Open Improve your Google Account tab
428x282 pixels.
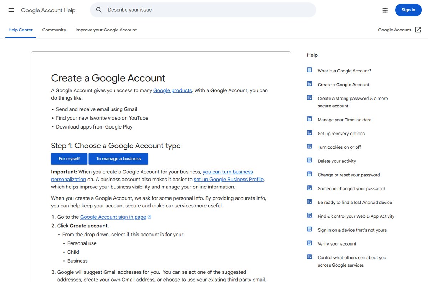(106, 30)
